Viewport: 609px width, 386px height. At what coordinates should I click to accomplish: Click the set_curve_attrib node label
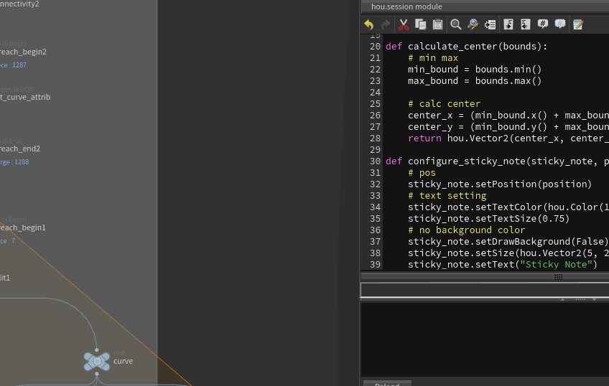click(x=25, y=97)
